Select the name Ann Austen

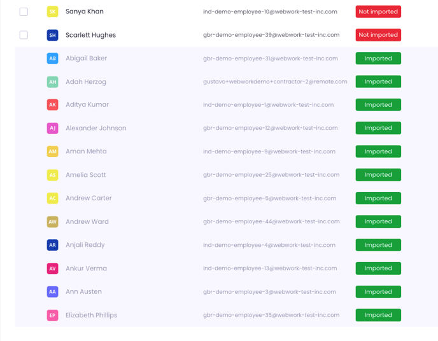pos(84,291)
